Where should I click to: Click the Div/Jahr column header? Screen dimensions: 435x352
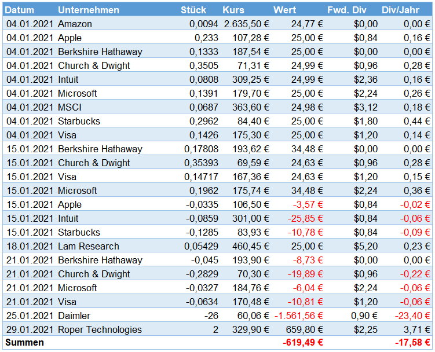400,10
